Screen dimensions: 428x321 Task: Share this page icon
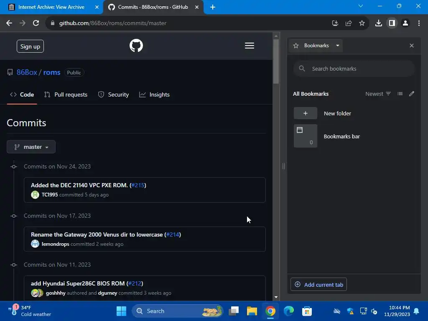[348, 23]
